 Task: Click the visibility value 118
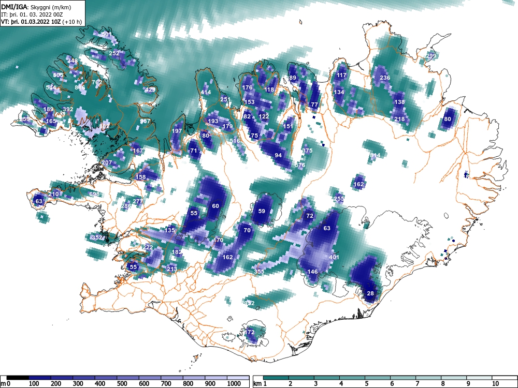point(269,89)
